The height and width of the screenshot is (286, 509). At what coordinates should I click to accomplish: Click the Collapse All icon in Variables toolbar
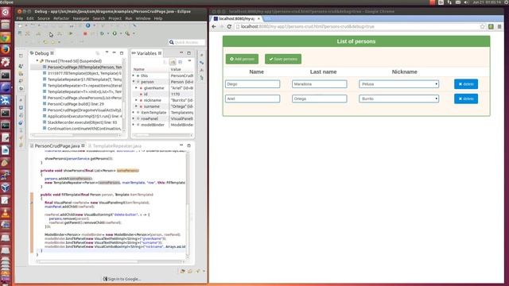pos(181,62)
